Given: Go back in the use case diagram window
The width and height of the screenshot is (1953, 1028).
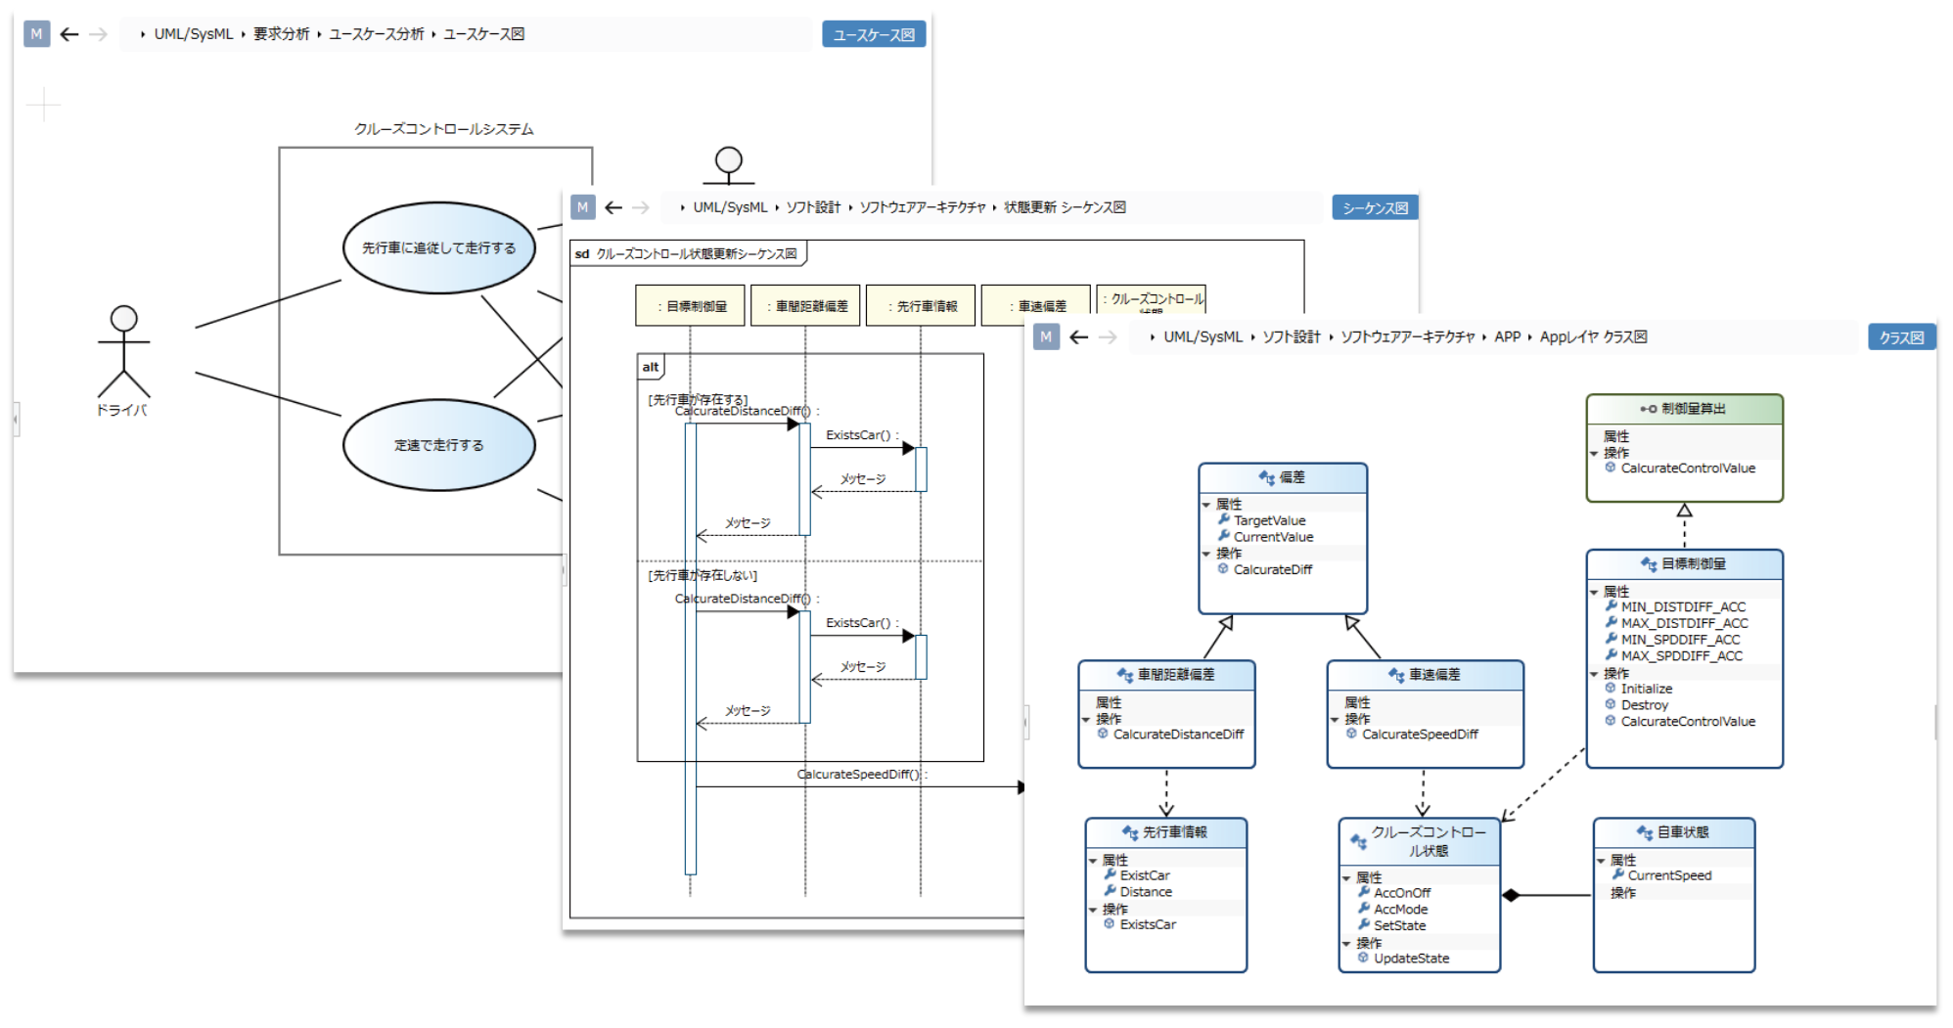Looking at the screenshot, I should [69, 34].
